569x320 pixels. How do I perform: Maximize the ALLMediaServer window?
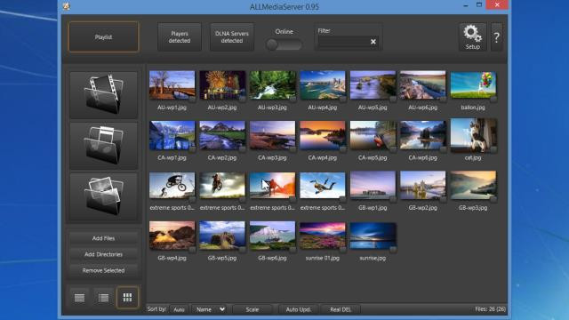tap(479, 5)
